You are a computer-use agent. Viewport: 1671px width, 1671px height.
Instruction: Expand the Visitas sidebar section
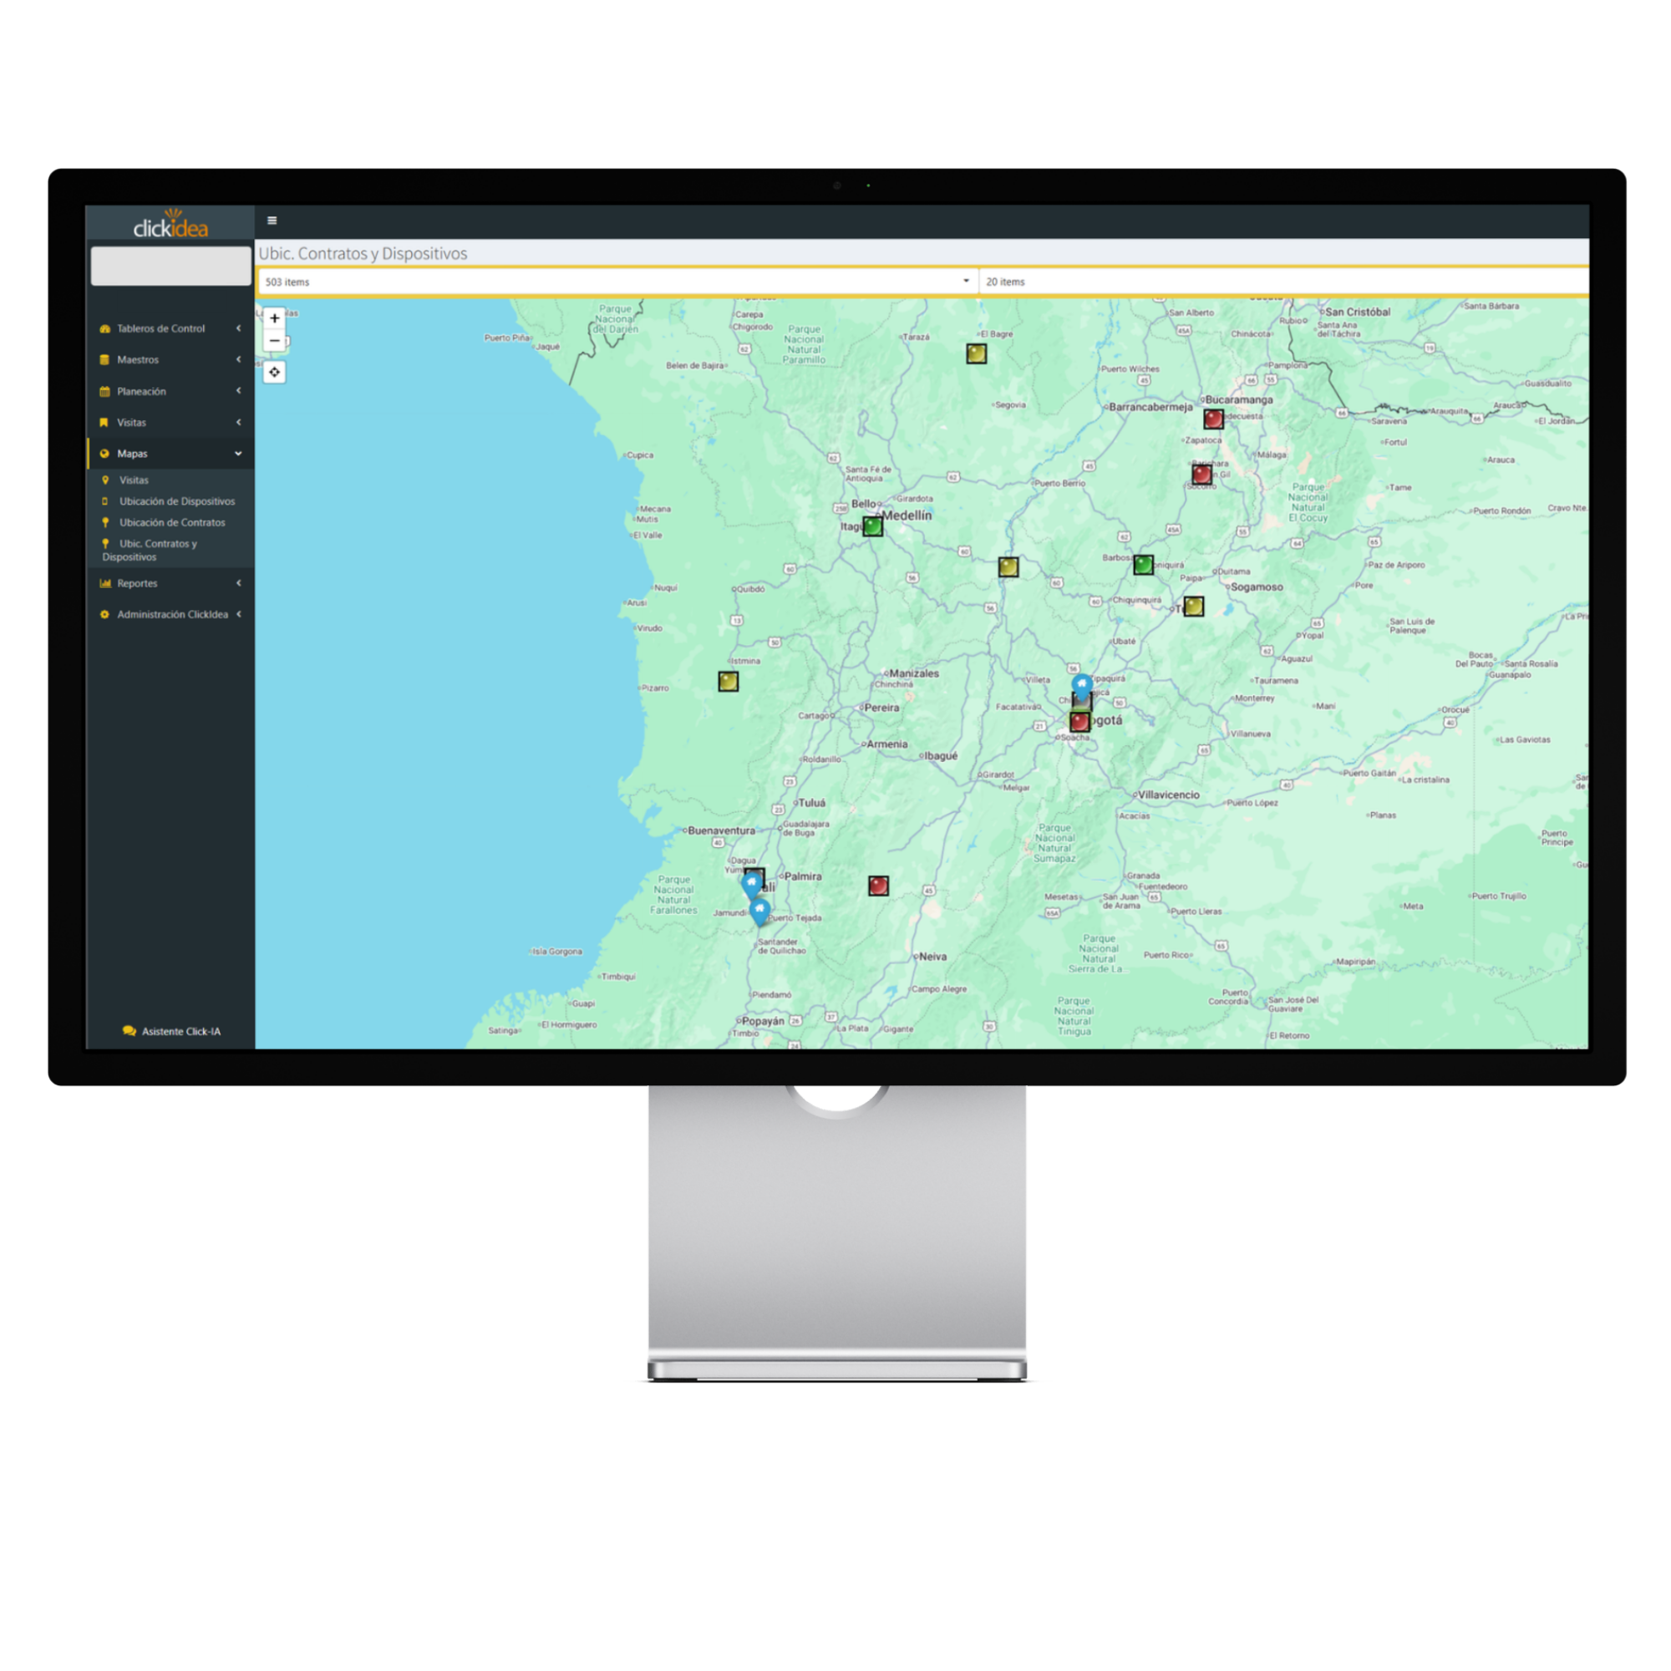click(239, 423)
